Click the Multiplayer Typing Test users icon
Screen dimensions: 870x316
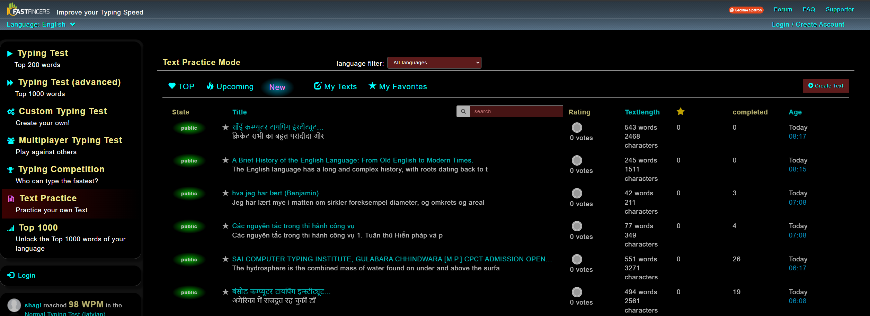click(x=11, y=141)
